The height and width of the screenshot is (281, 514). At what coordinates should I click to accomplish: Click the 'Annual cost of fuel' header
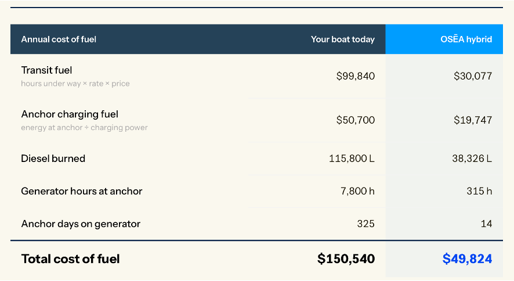point(59,39)
